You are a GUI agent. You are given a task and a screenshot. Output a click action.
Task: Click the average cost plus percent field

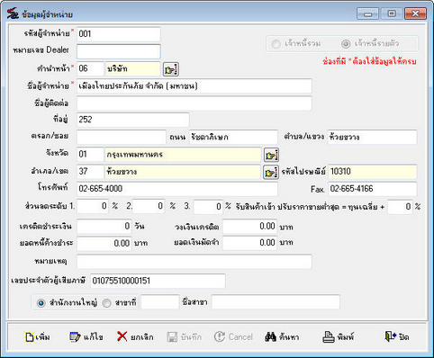[400, 207]
